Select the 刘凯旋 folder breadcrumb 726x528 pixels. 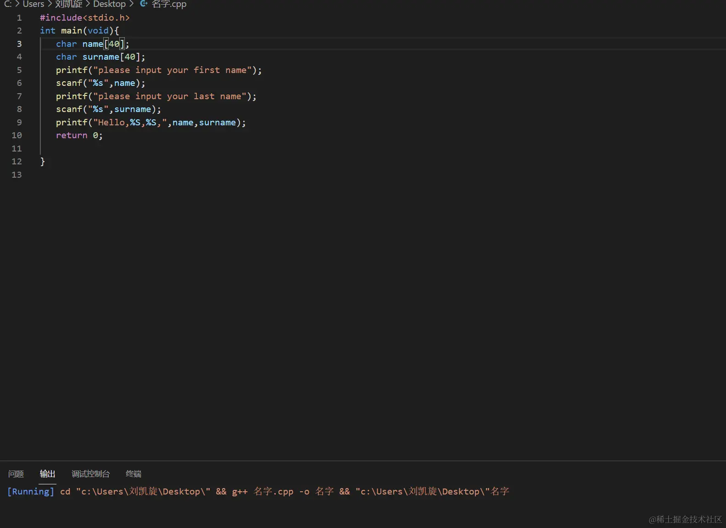click(69, 4)
